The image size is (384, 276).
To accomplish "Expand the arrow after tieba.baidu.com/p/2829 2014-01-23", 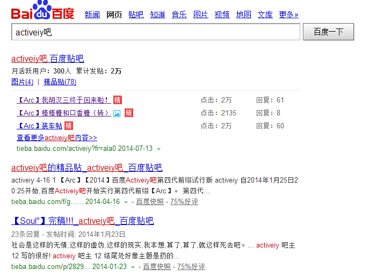I will click(x=133, y=267).
